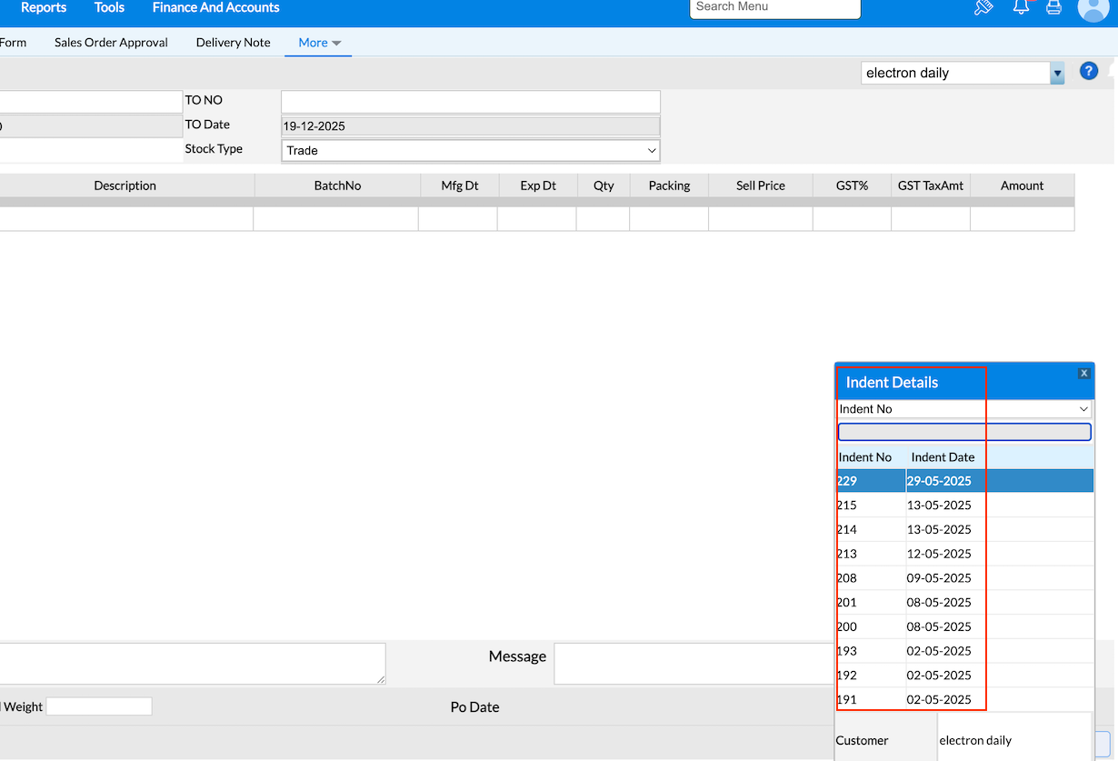Open the user profile avatar
1118x761 pixels.
point(1092,8)
